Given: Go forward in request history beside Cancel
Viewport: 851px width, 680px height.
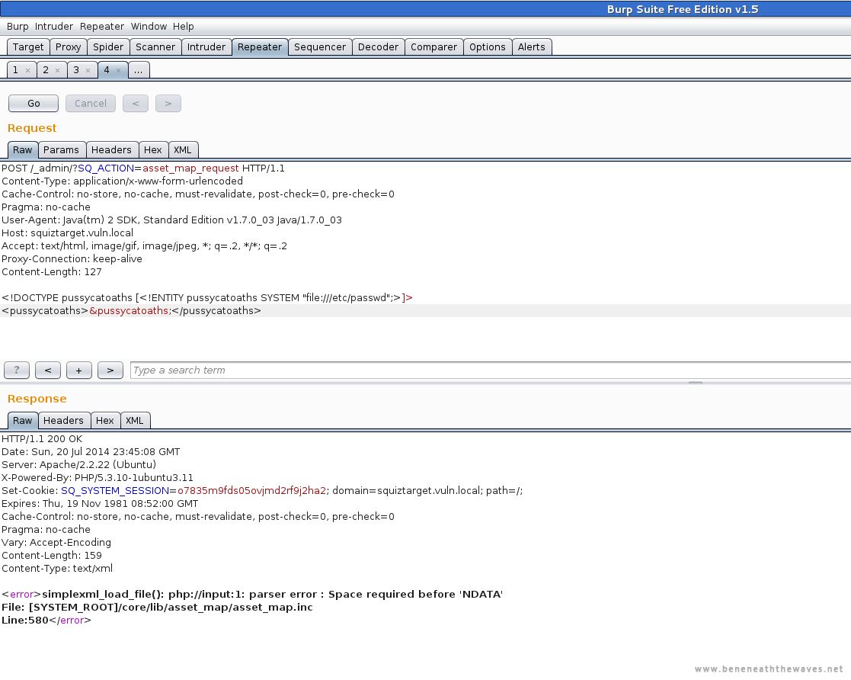Looking at the screenshot, I should click(x=168, y=103).
